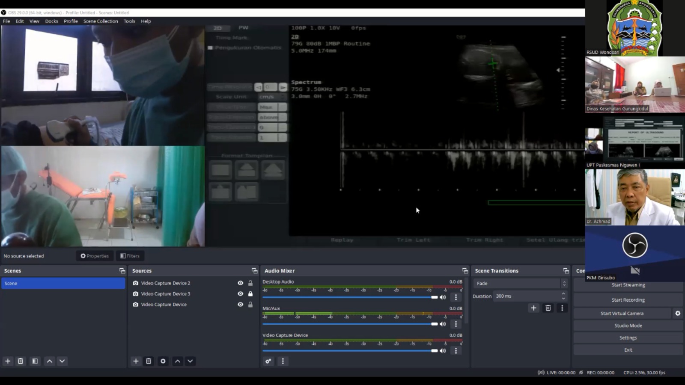Viewport: 685px width, 385px height.
Task: Open the File menu
Action: click(x=6, y=21)
